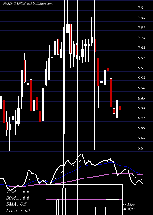Click the 6.91 price axis label
153x215 pixels.
(x=141, y=58)
